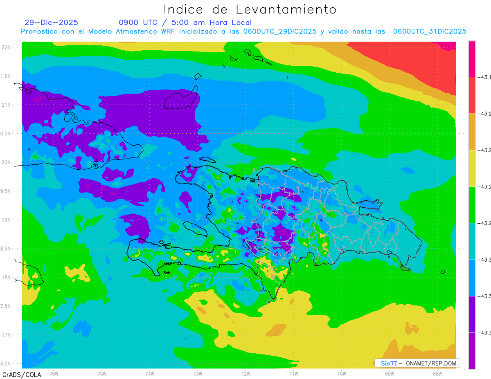Click the teal segment of the legend bar

pyautogui.click(x=472, y=241)
